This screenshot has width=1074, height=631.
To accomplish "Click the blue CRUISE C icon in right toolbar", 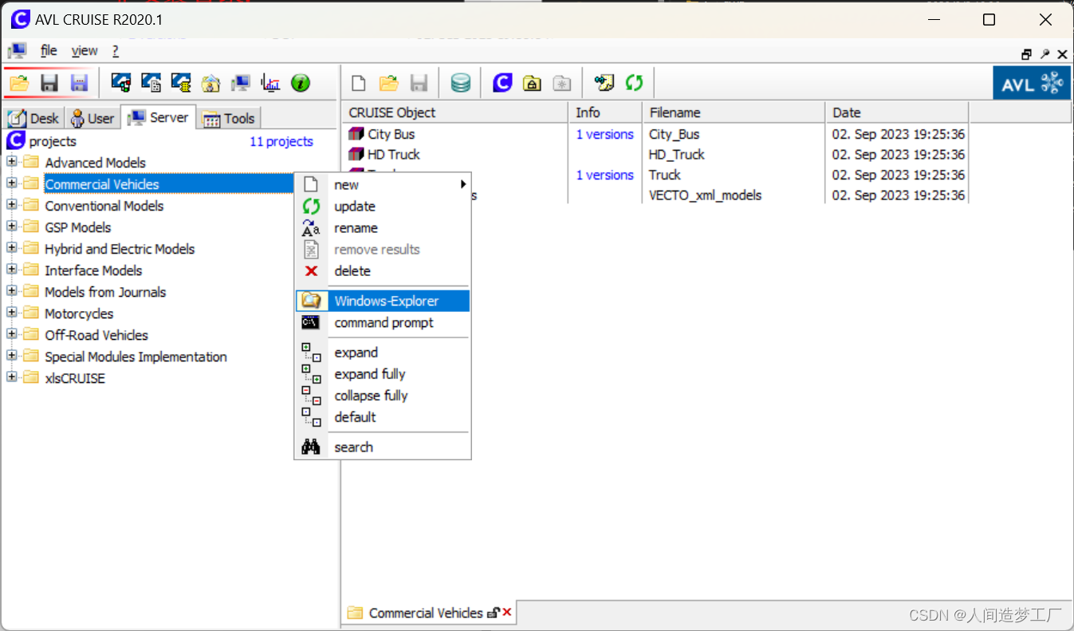I will point(502,83).
